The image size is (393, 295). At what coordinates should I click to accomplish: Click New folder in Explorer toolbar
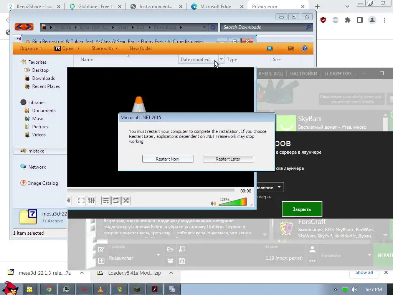click(141, 48)
